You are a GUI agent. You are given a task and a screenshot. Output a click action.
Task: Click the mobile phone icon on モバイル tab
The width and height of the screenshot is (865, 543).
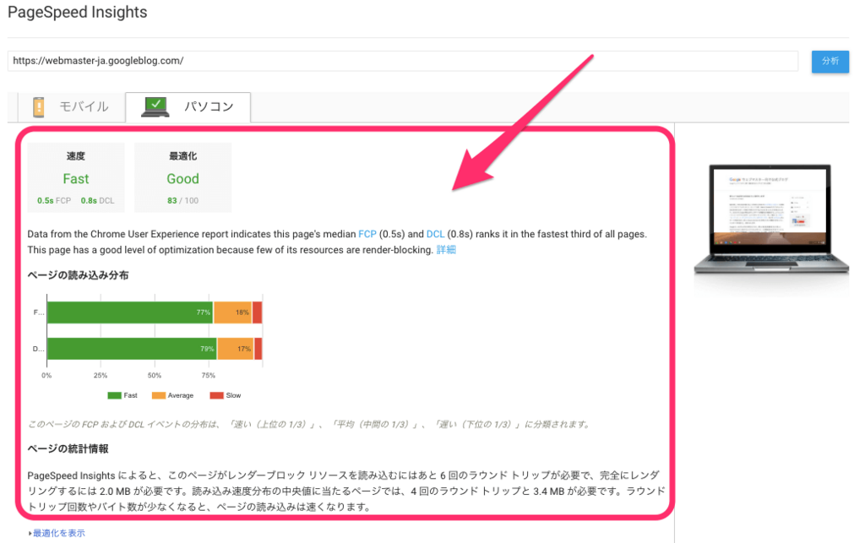39,107
